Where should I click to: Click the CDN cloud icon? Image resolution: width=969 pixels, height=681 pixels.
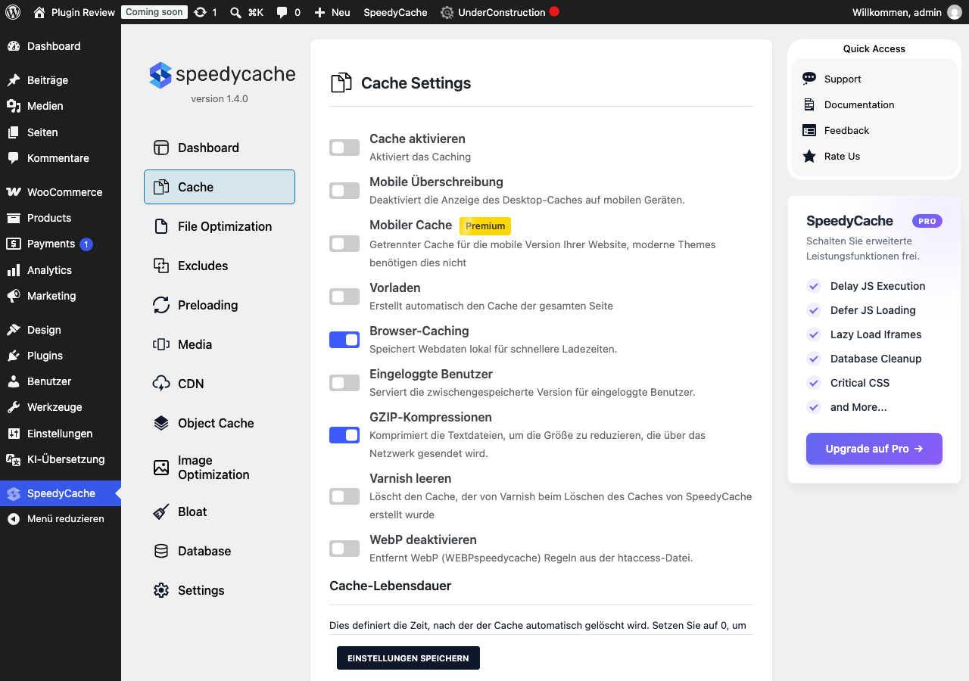coord(161,384)
